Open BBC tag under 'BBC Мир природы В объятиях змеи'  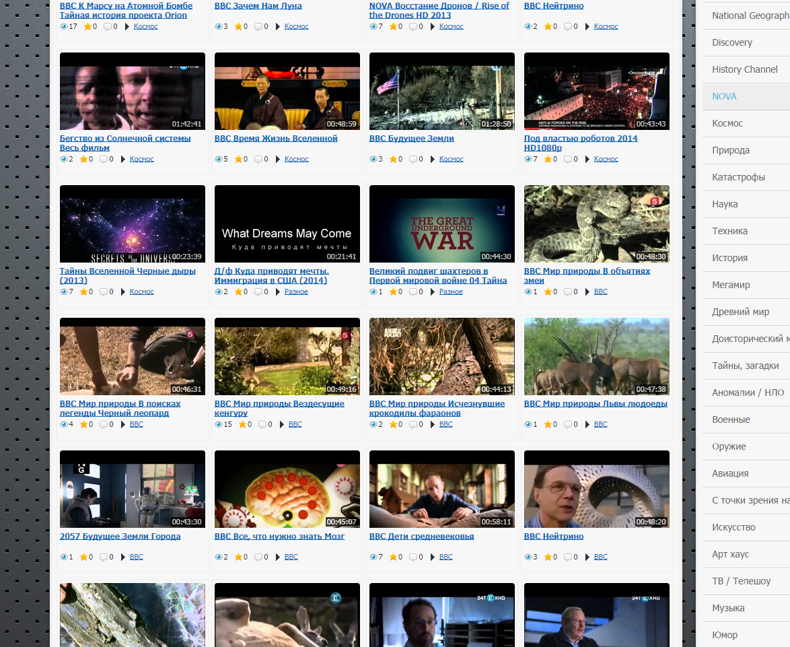(x=600, y=292)
